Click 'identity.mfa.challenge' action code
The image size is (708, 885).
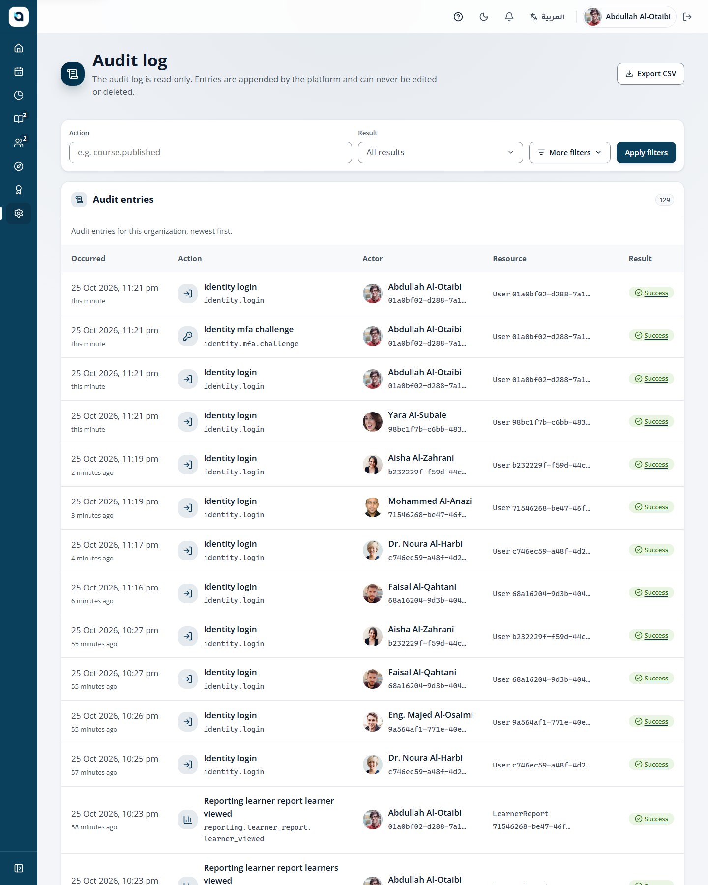tap(251, 344)
